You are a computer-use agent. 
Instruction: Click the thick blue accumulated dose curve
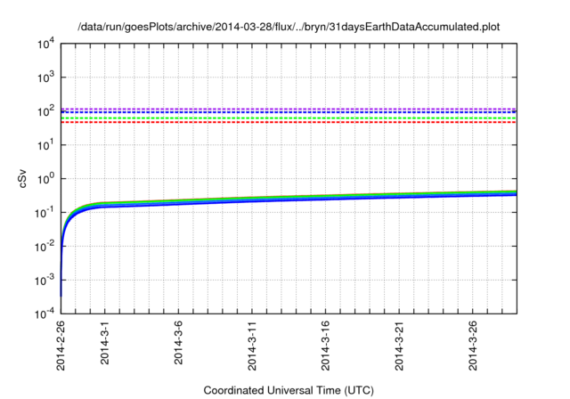(289, 199)
